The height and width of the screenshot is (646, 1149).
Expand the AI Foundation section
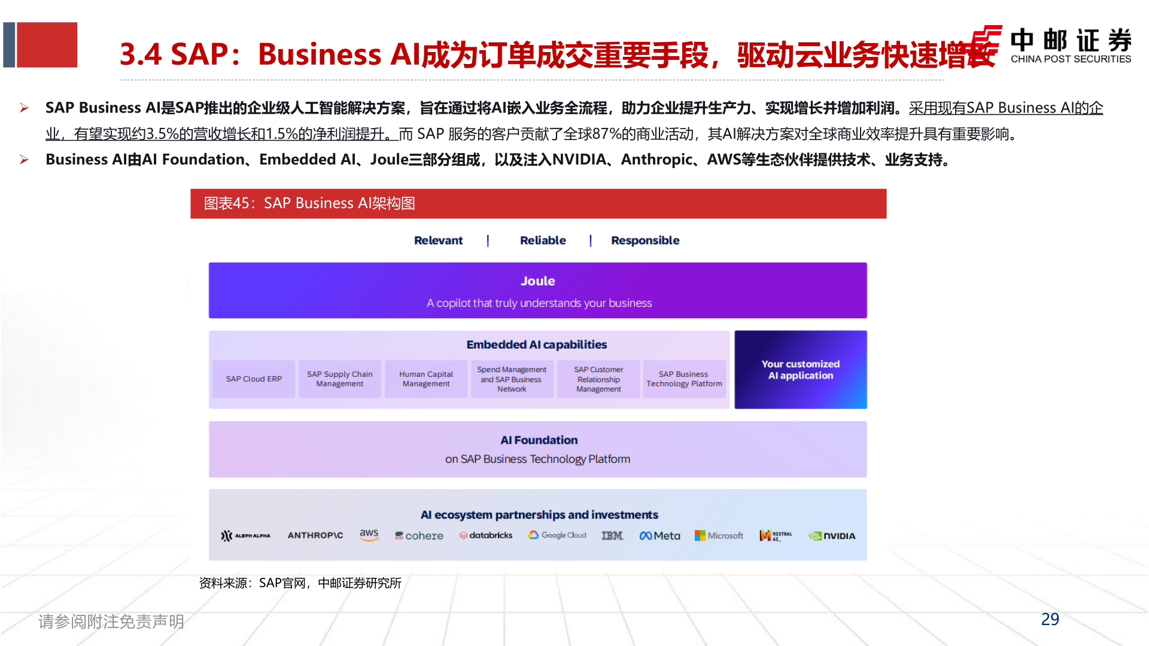point(537,449)
